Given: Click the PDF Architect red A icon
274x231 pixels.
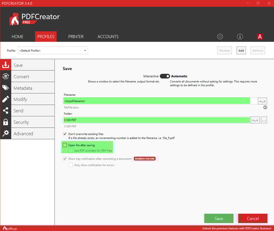Looking at the screenshot, I should pos(260,37).
